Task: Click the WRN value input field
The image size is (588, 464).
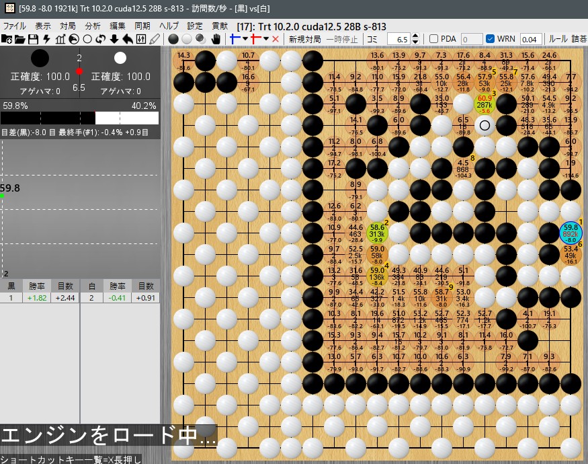Action: [530, 39]
